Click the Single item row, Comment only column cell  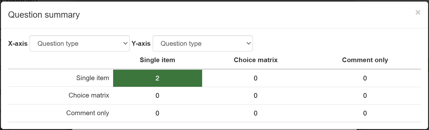[x=365, y=78]
